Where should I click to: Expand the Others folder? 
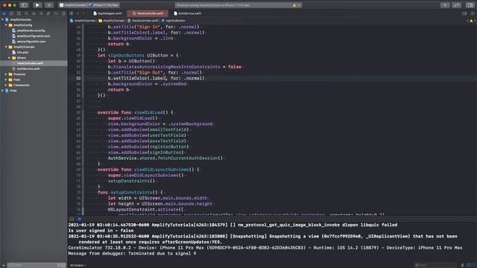[x=10, y=58]
